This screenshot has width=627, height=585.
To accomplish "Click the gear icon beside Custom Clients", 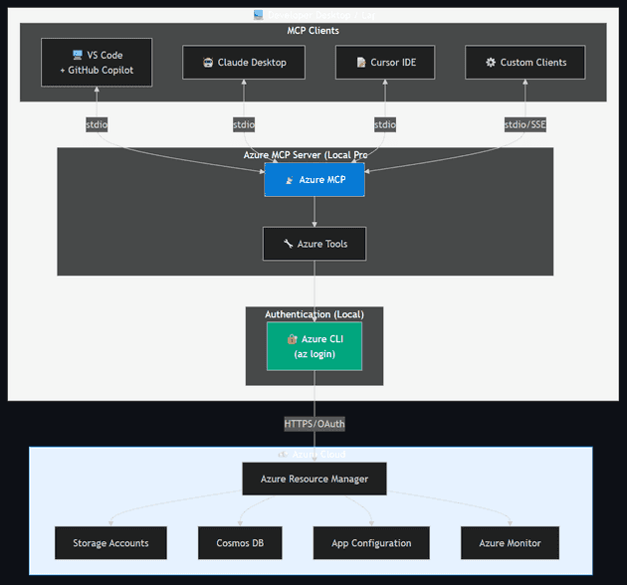I will coord(490,63).
